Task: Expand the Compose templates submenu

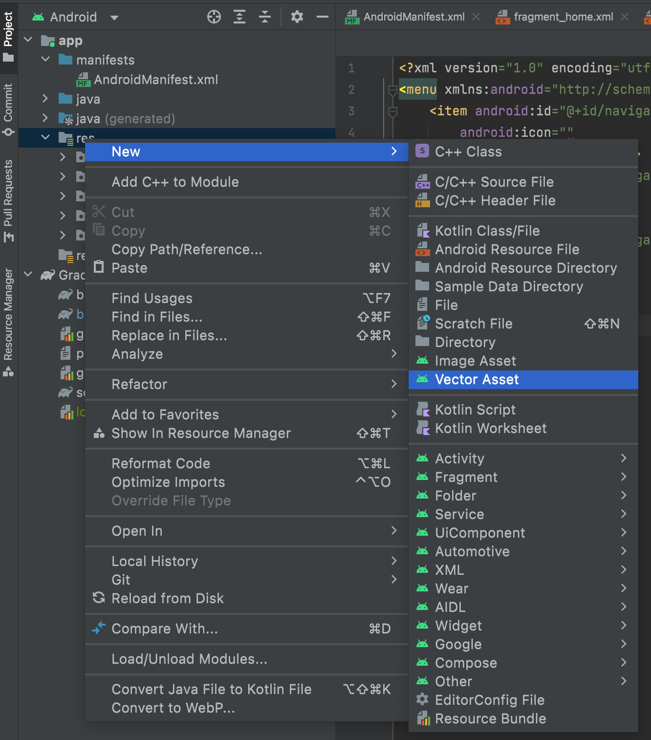Action: 523,663
